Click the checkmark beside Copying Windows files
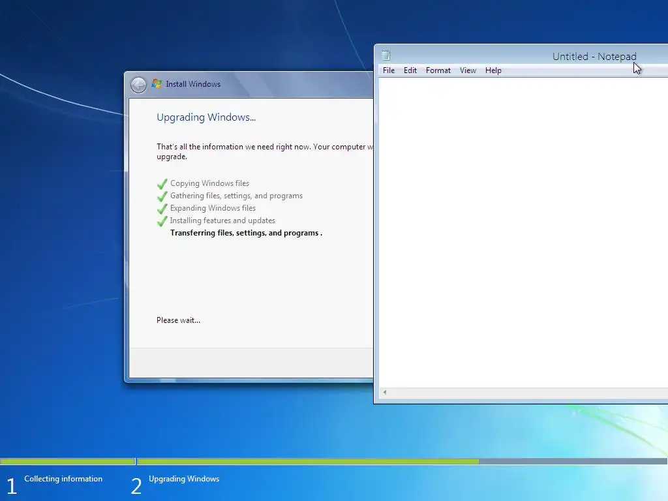 (162, 183)
